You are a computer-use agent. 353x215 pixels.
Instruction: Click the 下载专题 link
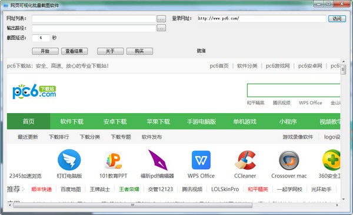coord(121,137)
